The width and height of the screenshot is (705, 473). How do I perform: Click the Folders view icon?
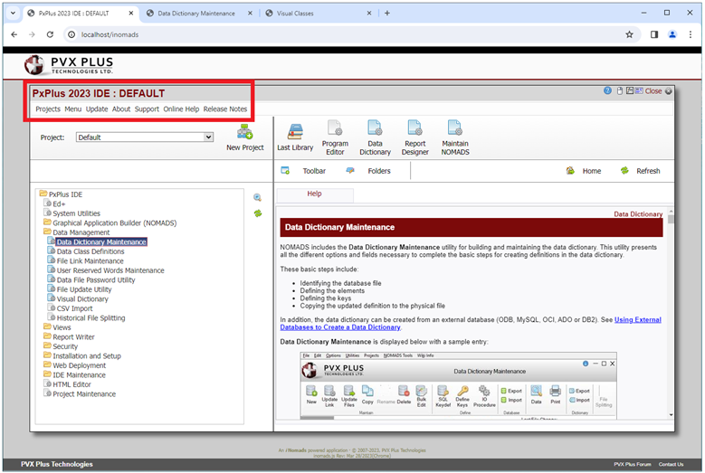click(x=350, y=171)
